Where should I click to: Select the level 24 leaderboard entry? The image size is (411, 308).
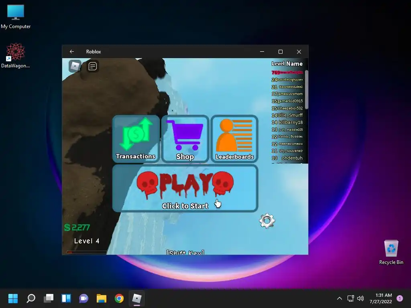[287, 80]
